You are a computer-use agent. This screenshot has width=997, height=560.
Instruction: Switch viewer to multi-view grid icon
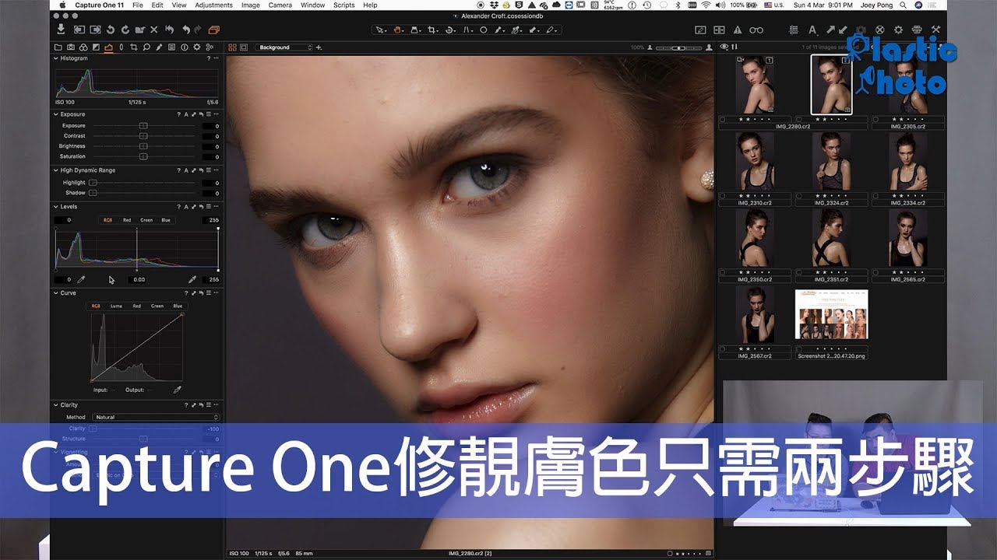tap(232, 47)
